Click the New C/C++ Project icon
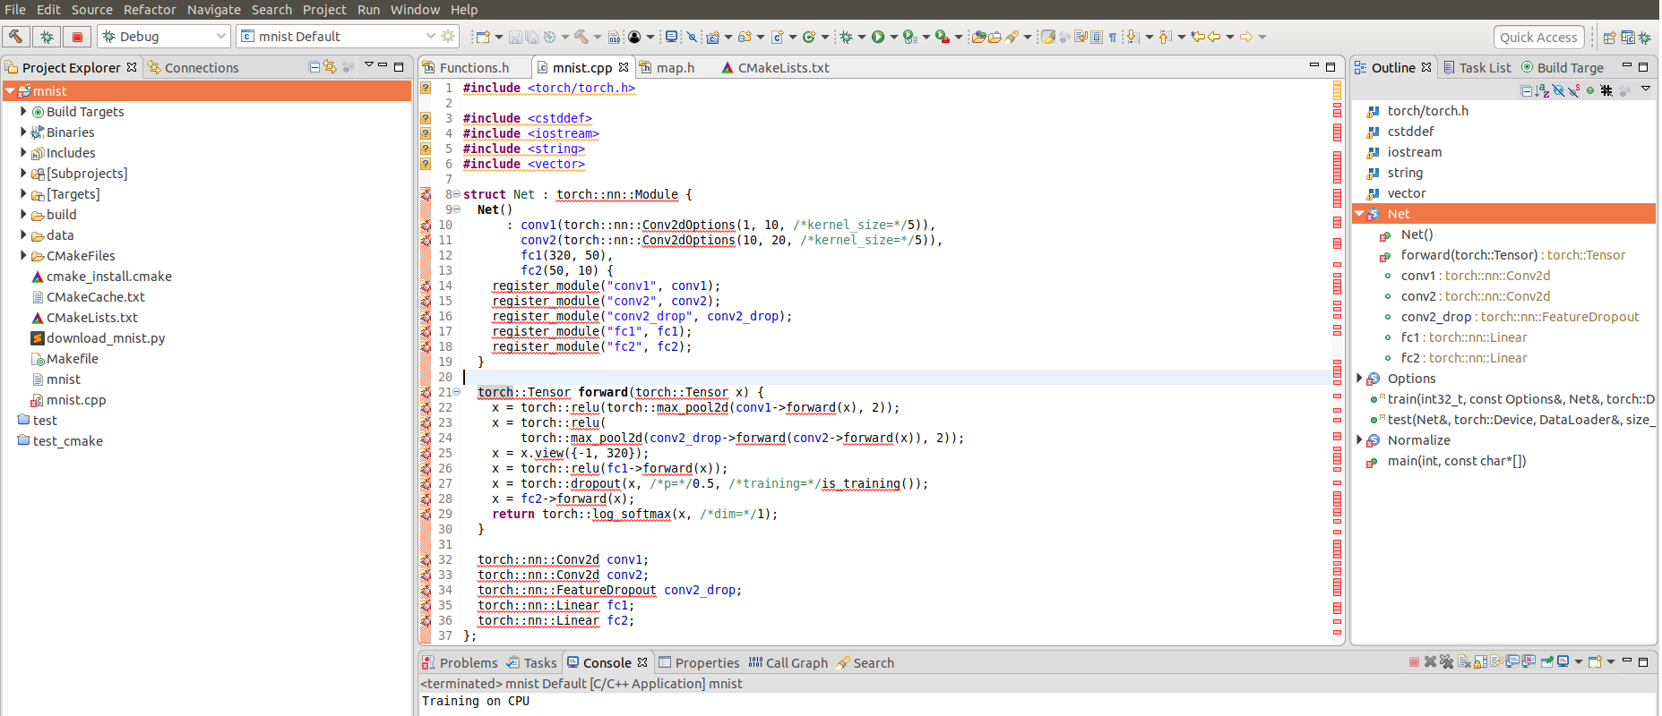Screen dimensions: 1662x716 coord(712,37)
